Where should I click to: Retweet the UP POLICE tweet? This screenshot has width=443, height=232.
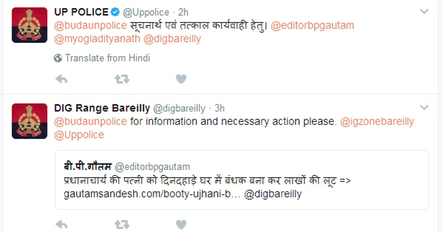122,79
